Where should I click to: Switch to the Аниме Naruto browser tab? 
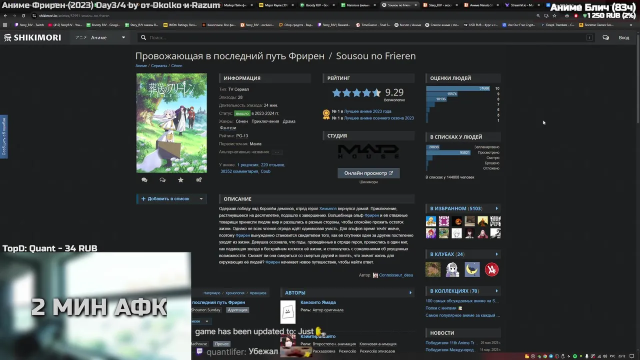pos(482,5)
